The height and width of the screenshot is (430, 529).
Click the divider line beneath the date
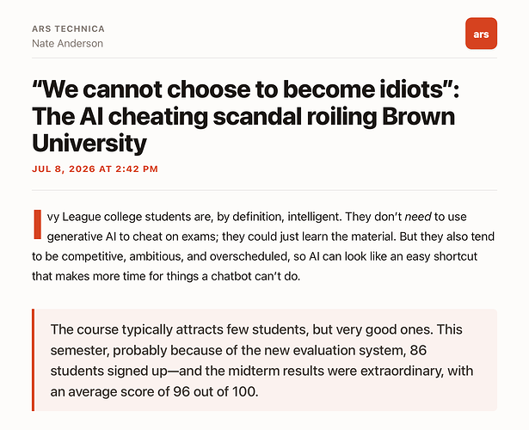265,190
